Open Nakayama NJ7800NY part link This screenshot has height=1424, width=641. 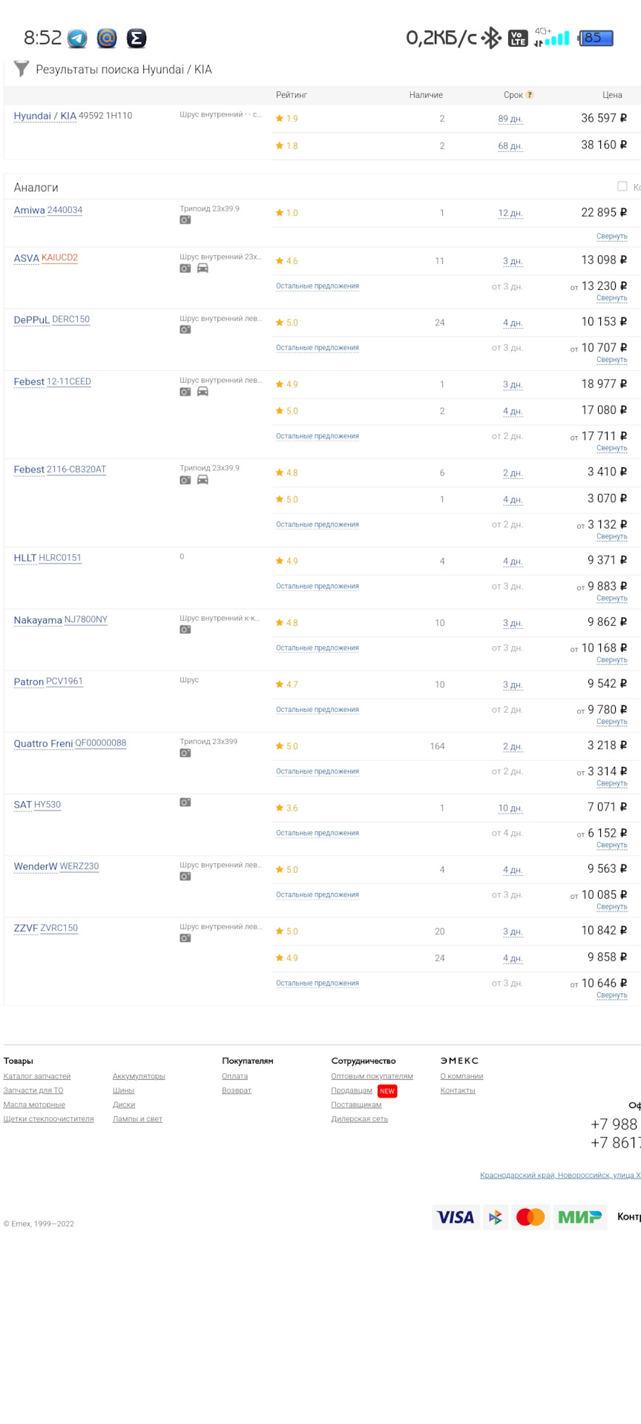[86, 620]
